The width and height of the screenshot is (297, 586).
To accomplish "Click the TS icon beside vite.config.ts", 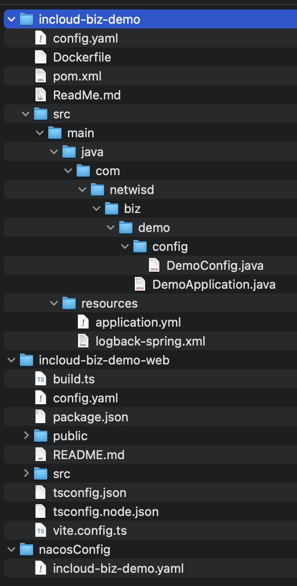I will 41,531.
